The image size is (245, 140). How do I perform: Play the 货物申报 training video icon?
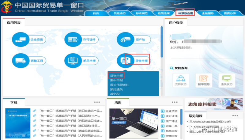point(163,136)
